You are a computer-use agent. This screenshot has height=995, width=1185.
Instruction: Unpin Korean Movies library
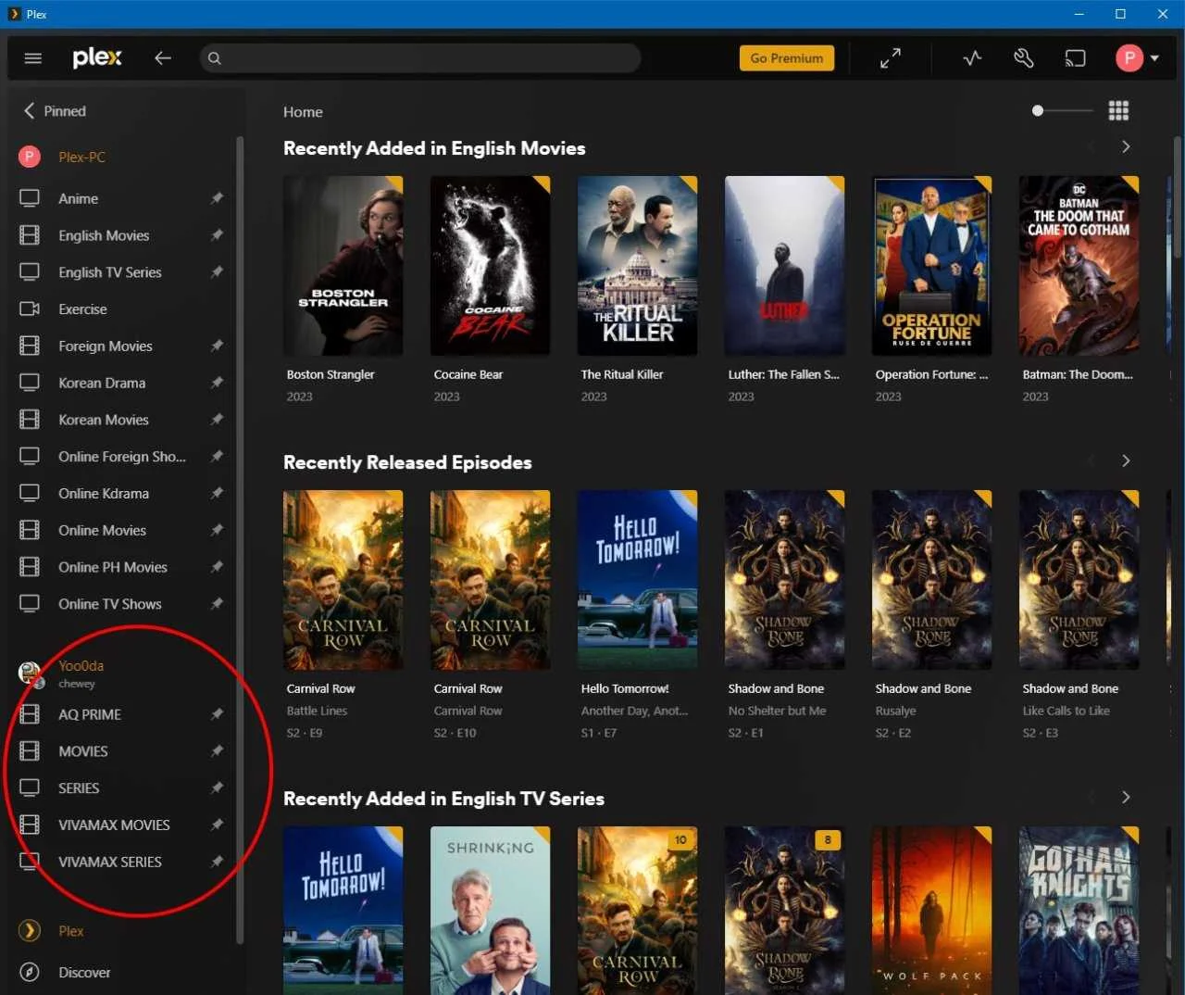coord(217,420)
